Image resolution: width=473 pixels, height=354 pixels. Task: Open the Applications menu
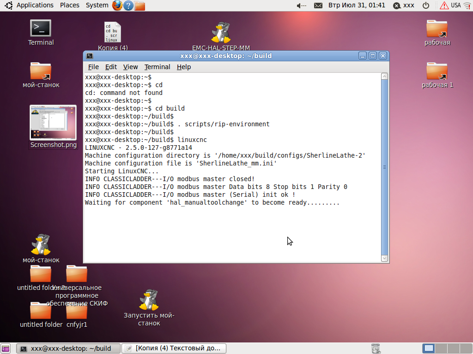tap(35, 6)
